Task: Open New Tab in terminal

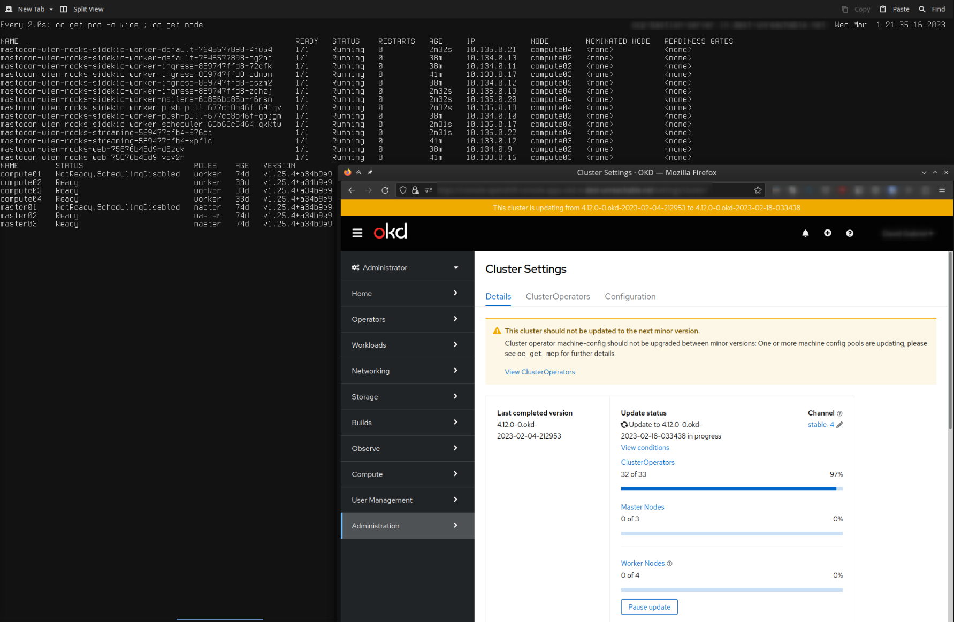Action: (x=25, y=9)
